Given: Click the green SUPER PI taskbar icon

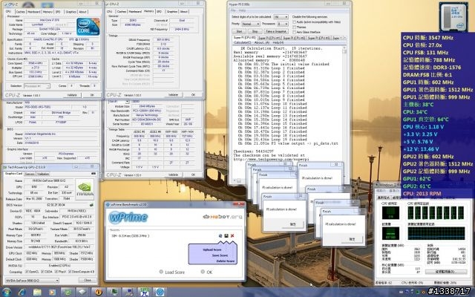Looking at the screenshot, I should pos(145,292).
